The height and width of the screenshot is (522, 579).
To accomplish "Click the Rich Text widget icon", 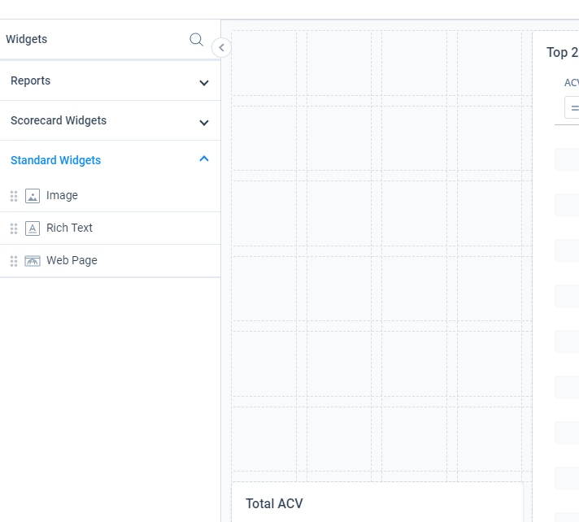I will tap(33, 228).
